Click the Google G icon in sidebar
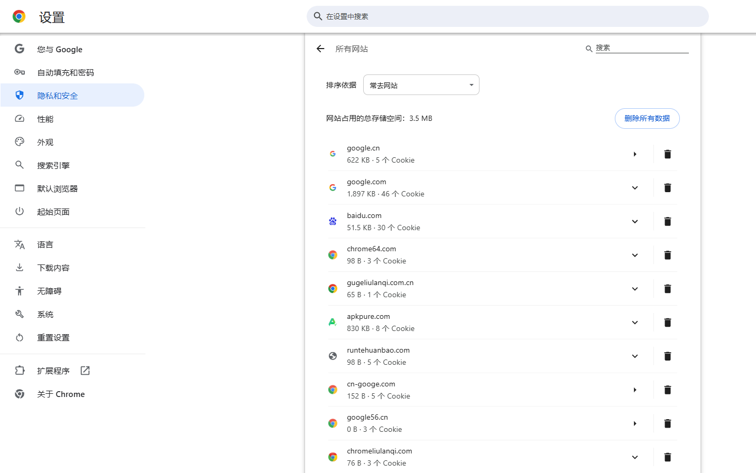This screenshot has height=473, width=756. point(20,49)
